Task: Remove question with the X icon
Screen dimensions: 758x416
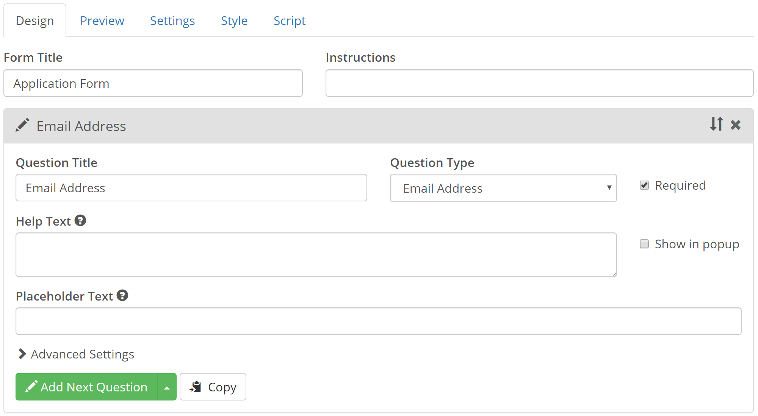Action: (x=736, y=125)
